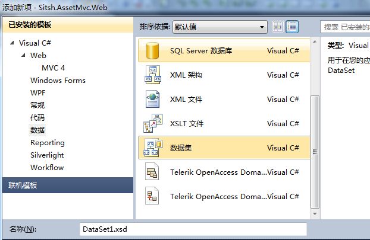Open the Reporting template category
The width and height of the screenshot is (370, 240).
point(48,143)
